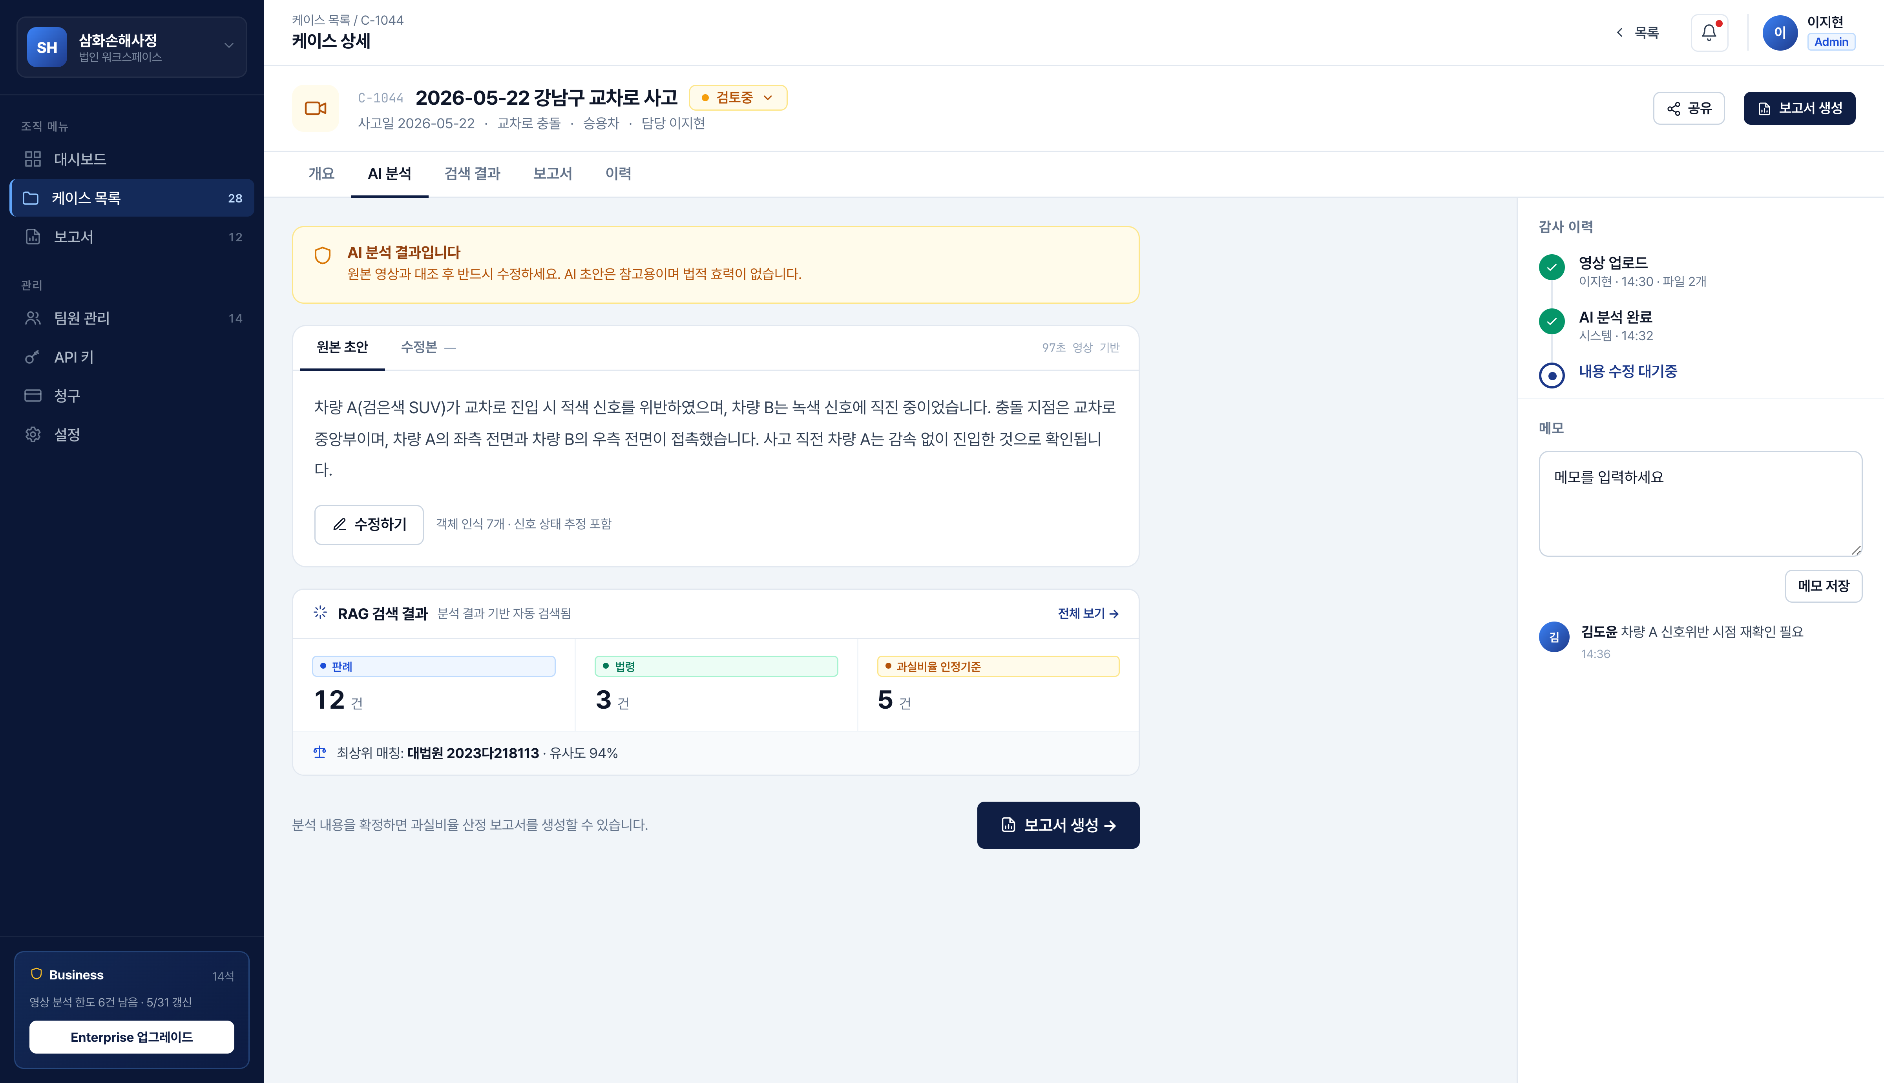
Task: Open 전체 보기 for RAG results
Action: pos(1088,614)
